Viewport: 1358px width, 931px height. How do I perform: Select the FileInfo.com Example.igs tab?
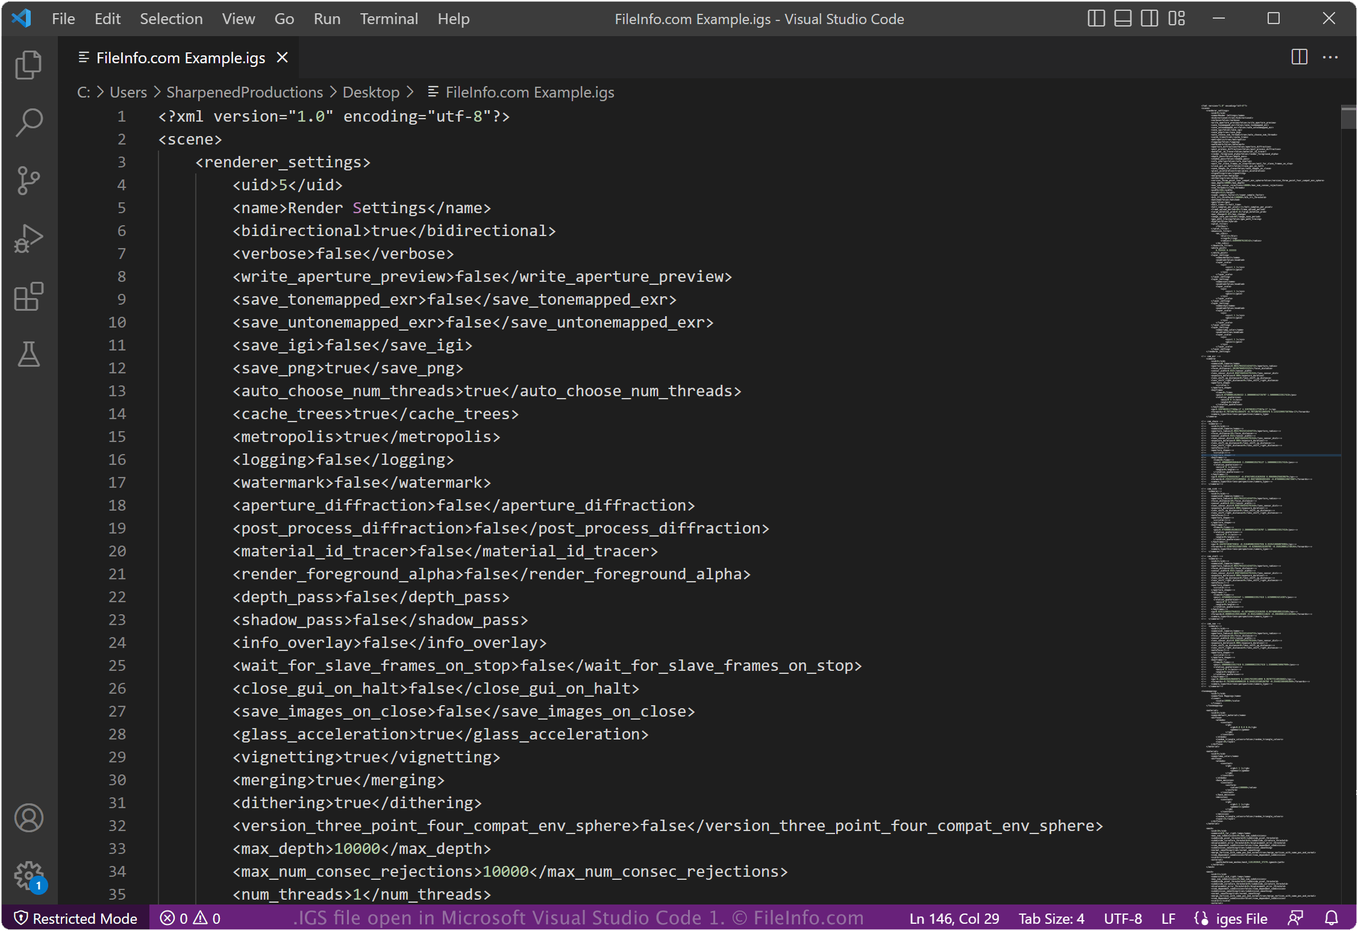coord(181,58)
